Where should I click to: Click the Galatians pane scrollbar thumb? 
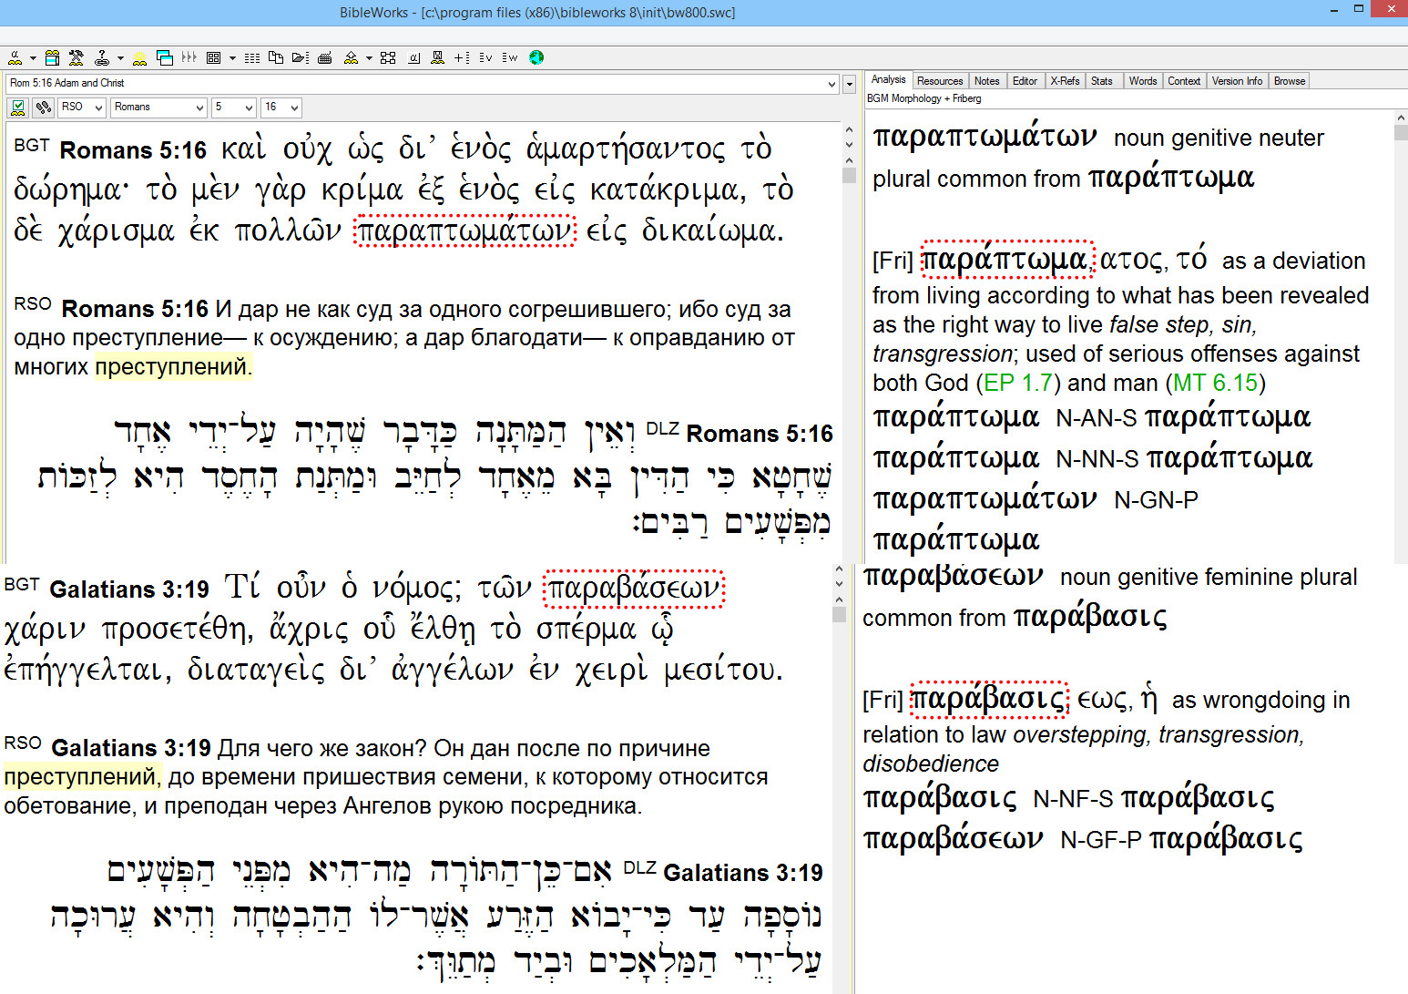[x=839, y=614]
